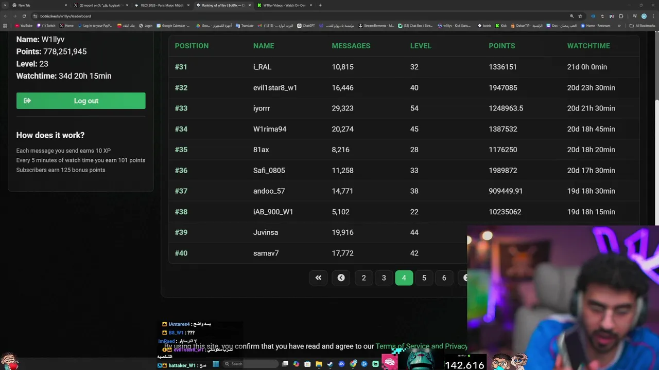Open a new browser tab plus icon
This screenshot has height=370, width=659.
320,5
